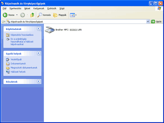Viewport: 164px width, 123px height.
Task: Click the Megosztott dokumentumok folder icon
Action: (x=8, y=68)
